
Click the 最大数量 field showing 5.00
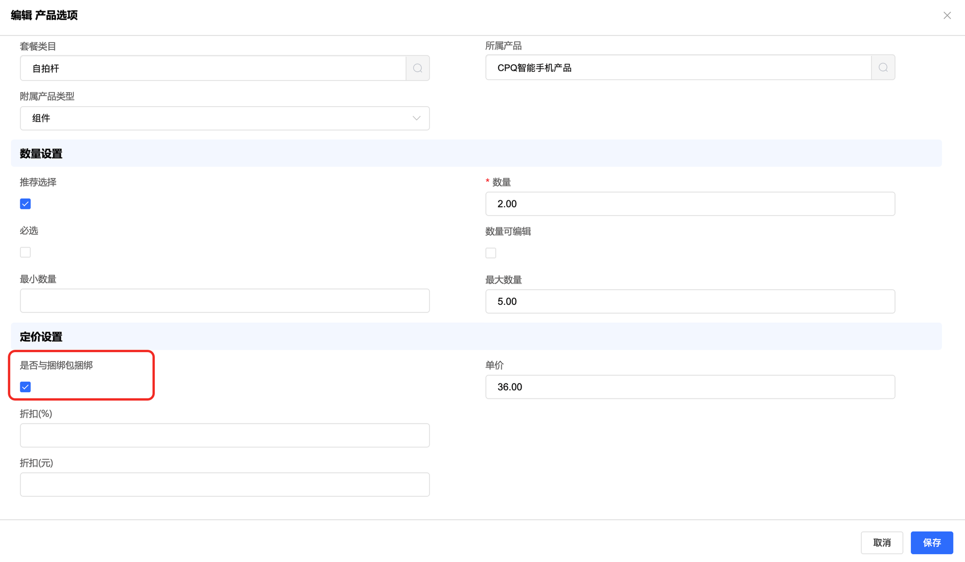690,302
